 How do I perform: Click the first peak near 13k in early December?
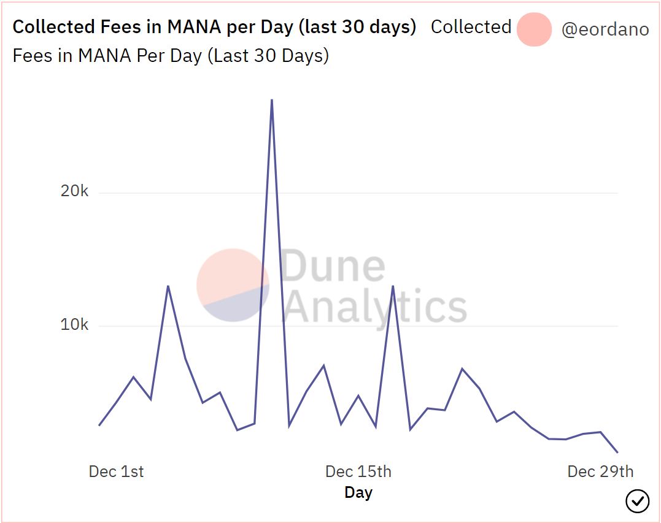(168, 286)
